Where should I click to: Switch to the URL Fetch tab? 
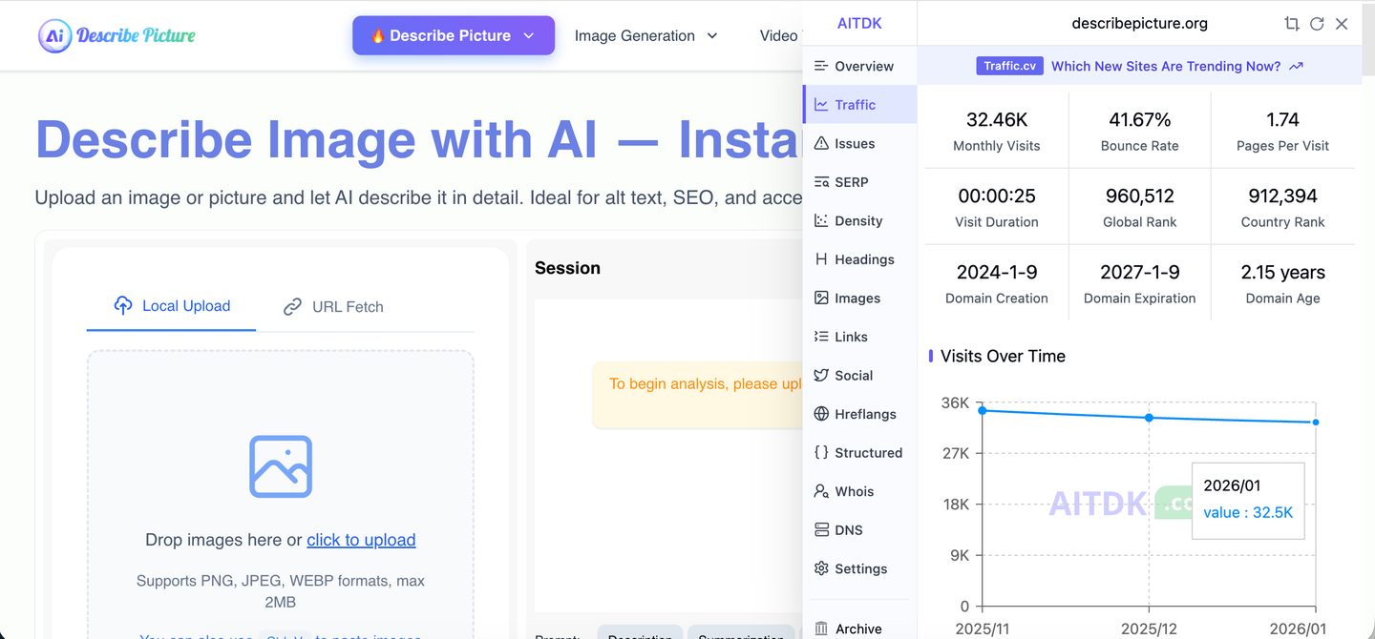[x=333, y=307]
